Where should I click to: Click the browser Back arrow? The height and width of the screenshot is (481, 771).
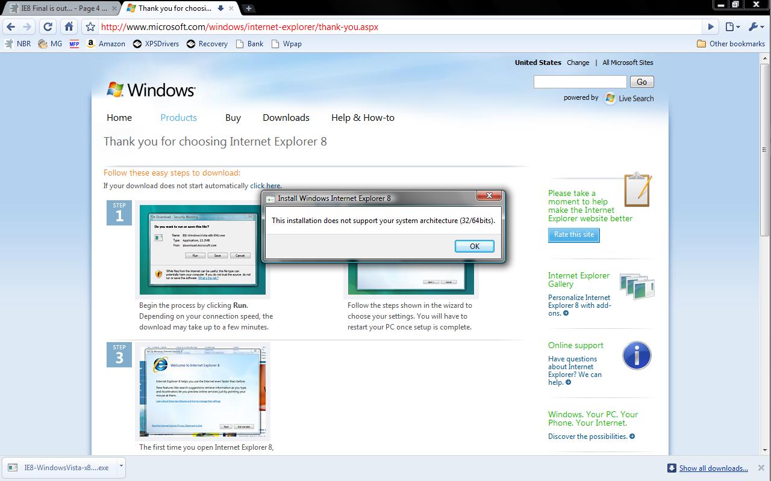pos(11,26)
